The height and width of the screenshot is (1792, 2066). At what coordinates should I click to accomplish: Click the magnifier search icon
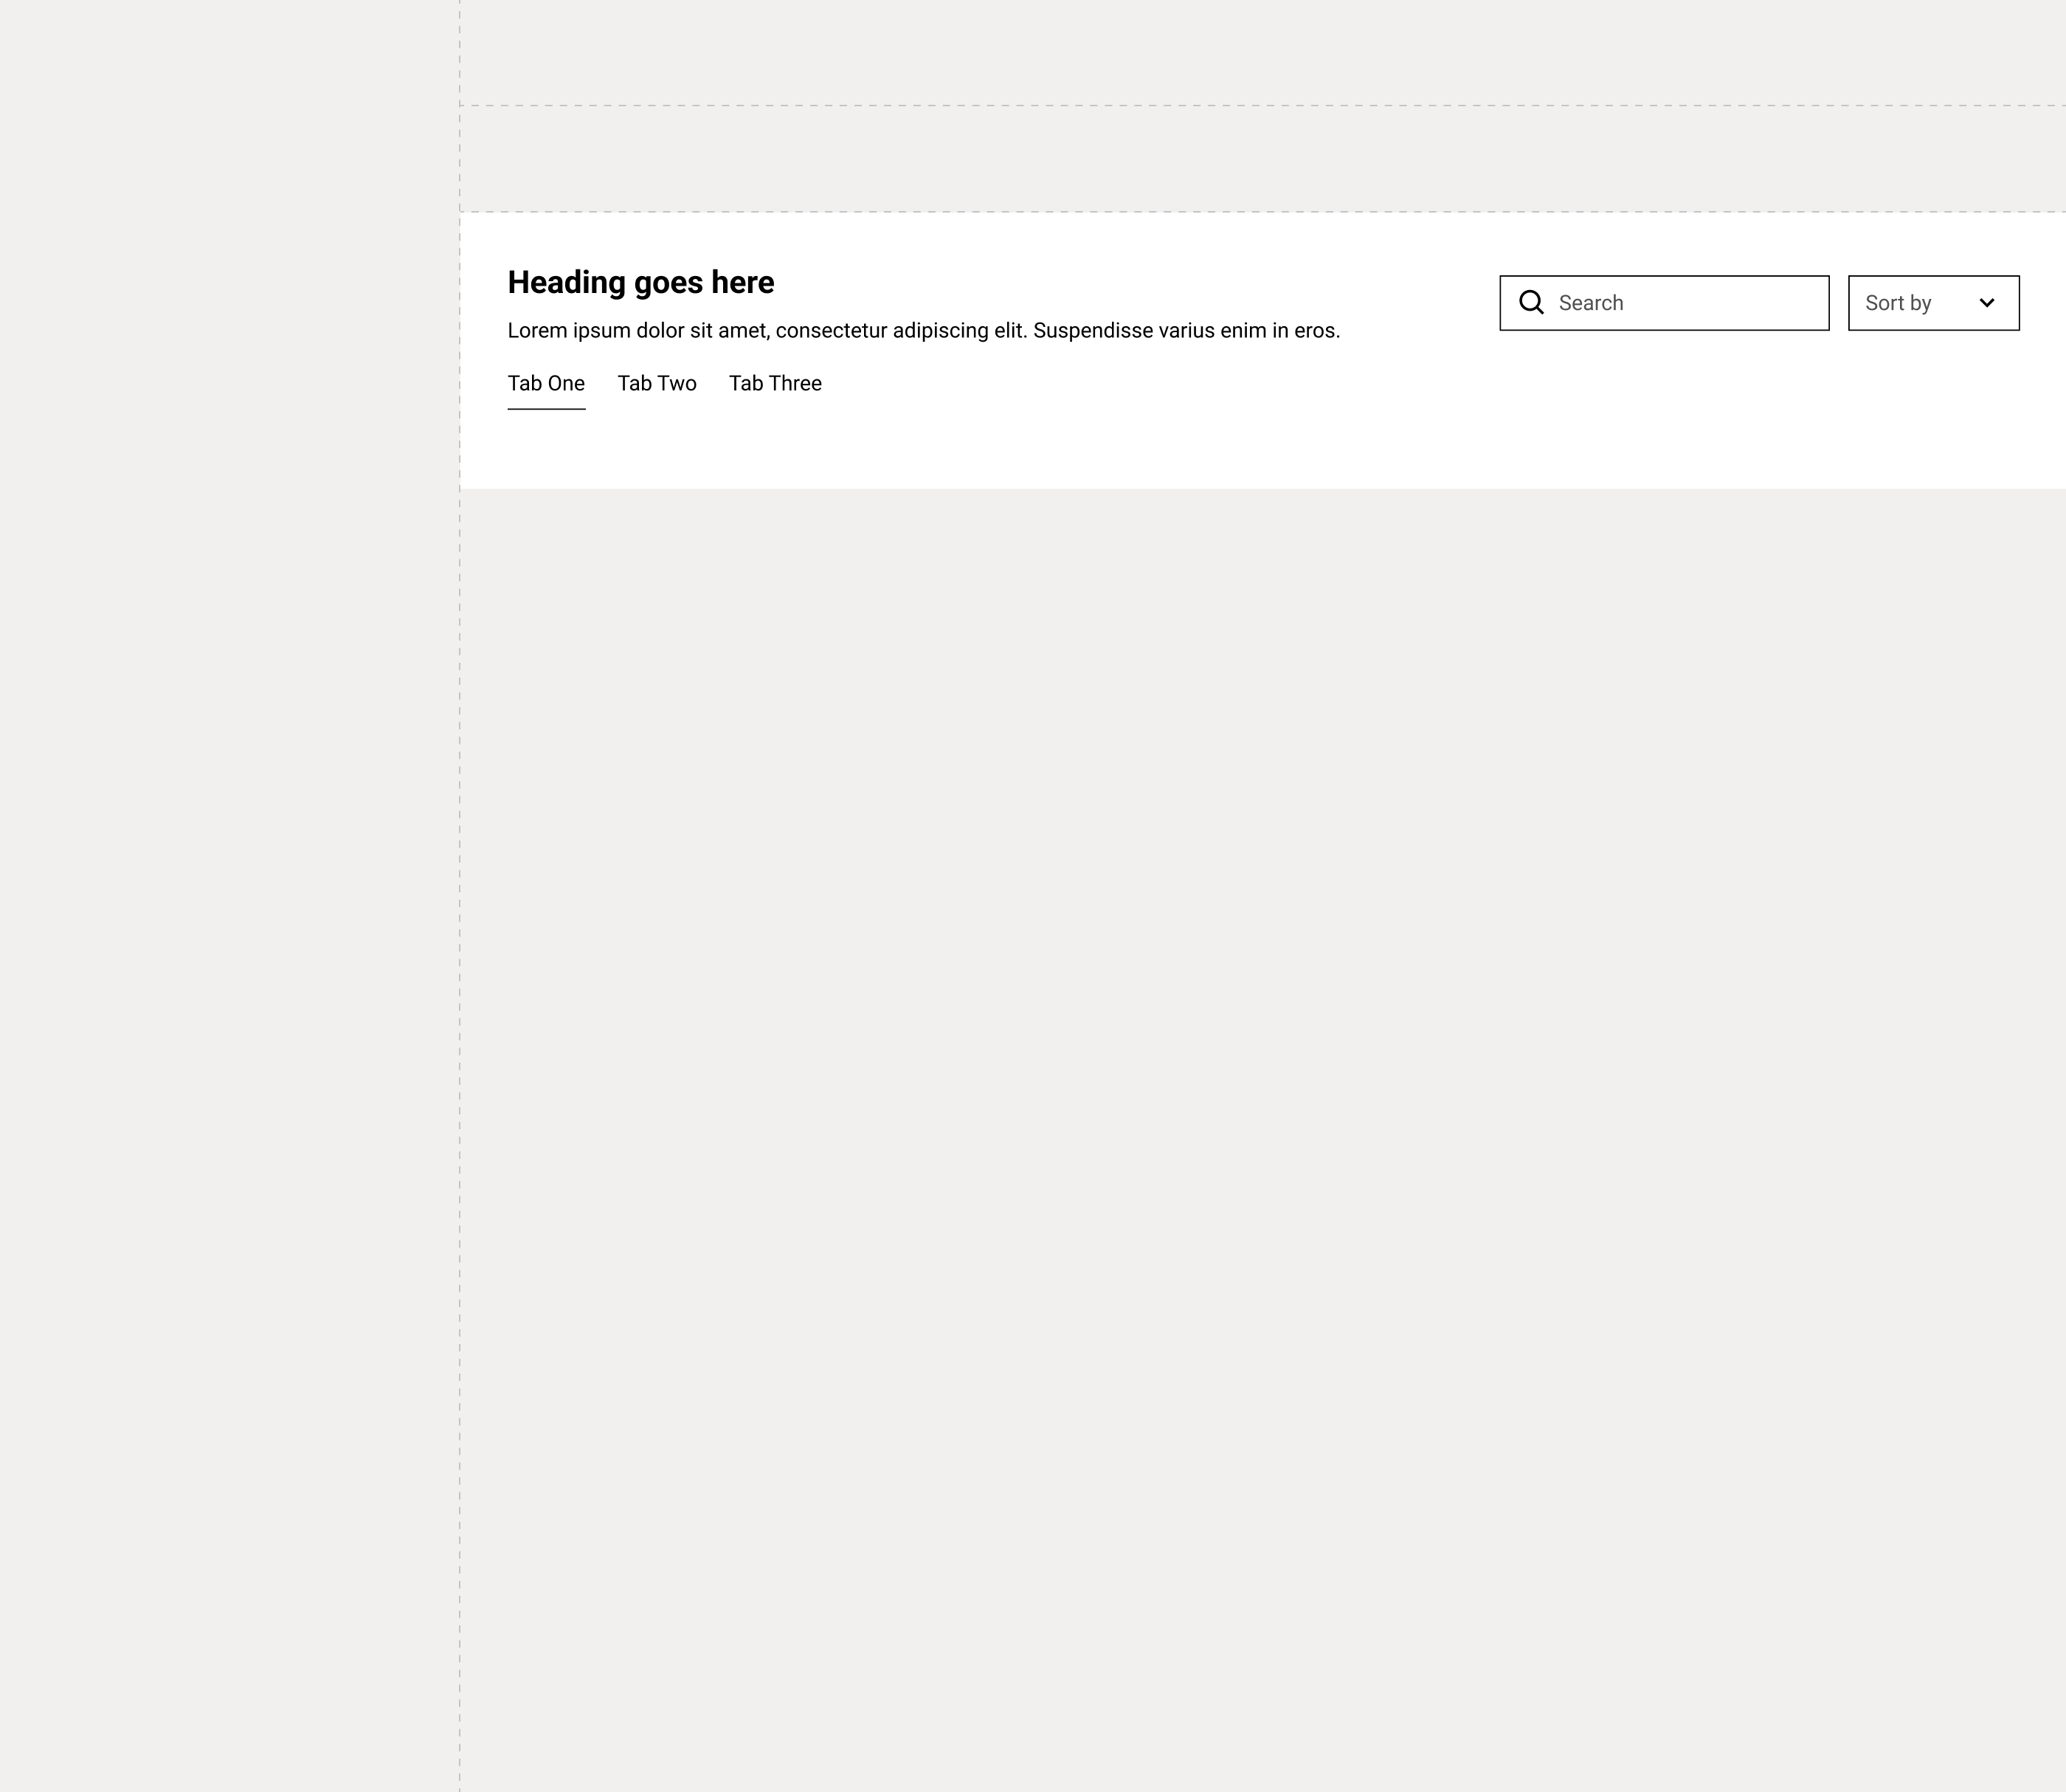[x=1531, y=302]
